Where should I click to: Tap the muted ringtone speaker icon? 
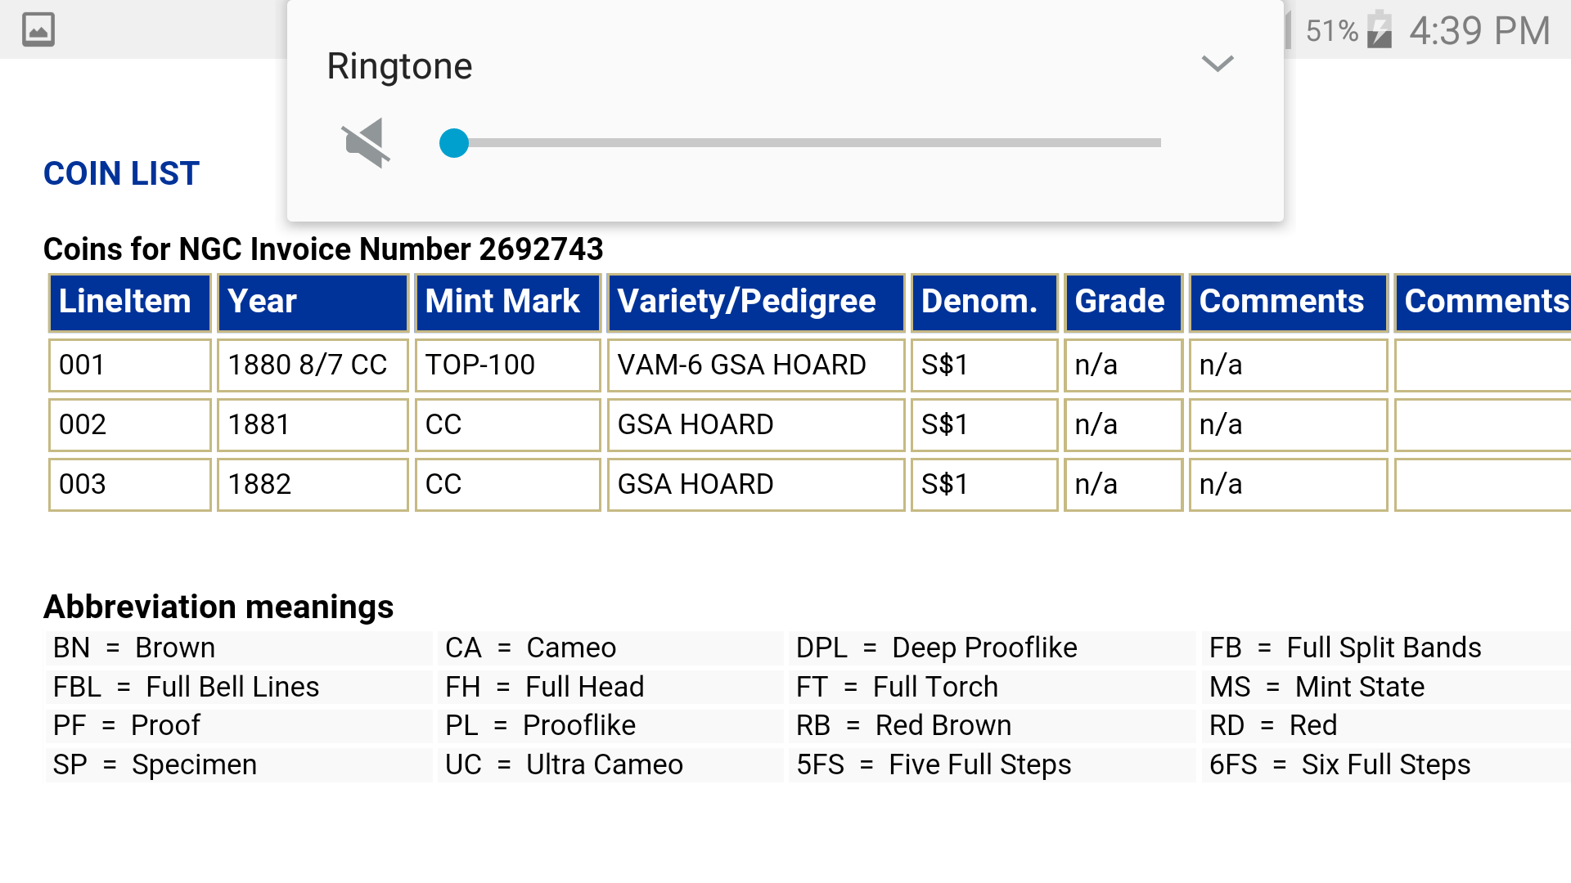pos(366,143)
